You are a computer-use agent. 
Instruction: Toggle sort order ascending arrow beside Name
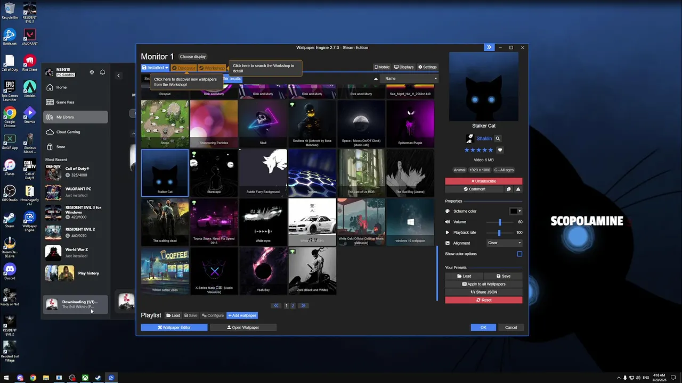376,79
